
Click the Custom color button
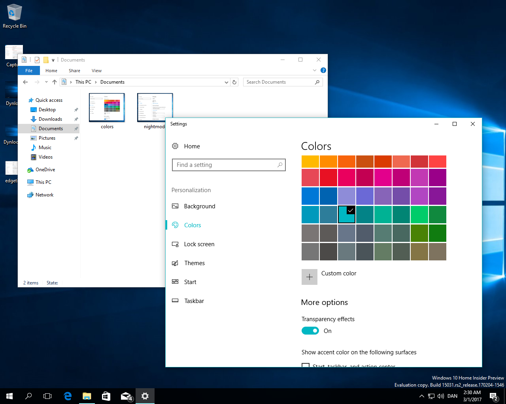click(x=310, y=277)
